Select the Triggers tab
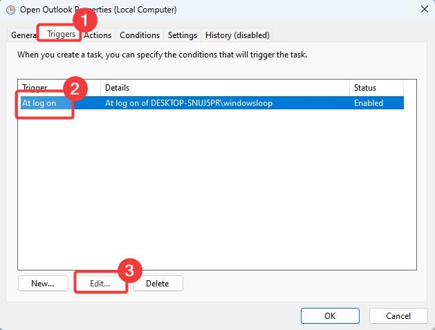The height and width of the screenshot is (330, 435). [x=61, y=34]
